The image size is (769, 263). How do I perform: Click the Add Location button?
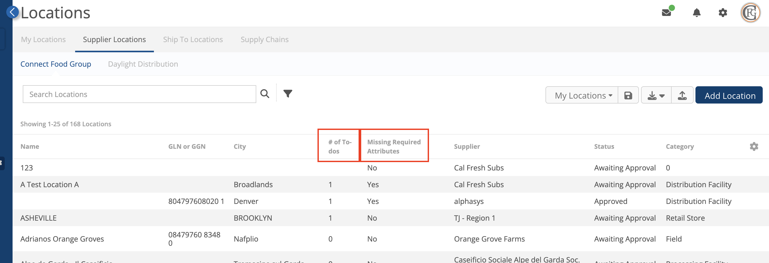[729, 95]
